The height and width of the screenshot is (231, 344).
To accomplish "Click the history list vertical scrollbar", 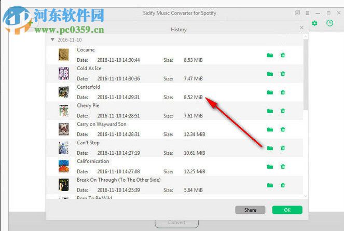I will point(306,74).
